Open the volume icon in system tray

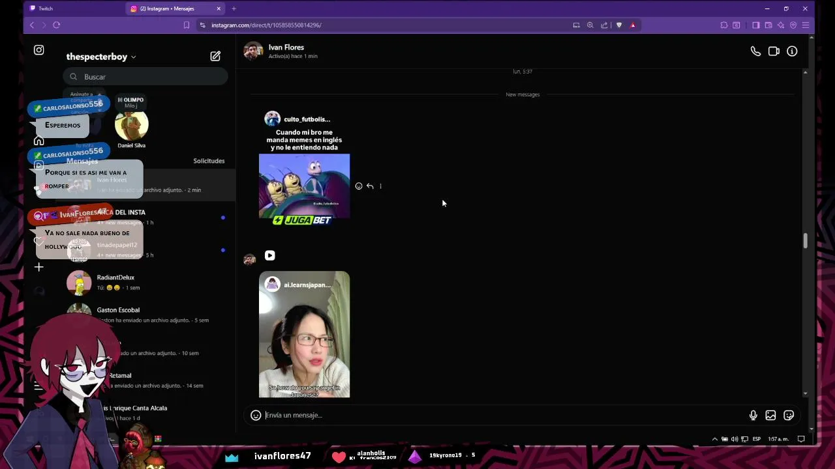point(735,439)
